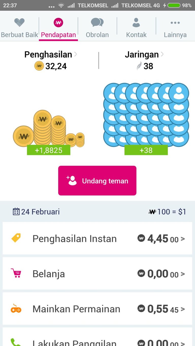Image resolution: width=195 pixels, height=346 pixels.
Task: Tap the Kontak person icon
Action: [136, 23]
